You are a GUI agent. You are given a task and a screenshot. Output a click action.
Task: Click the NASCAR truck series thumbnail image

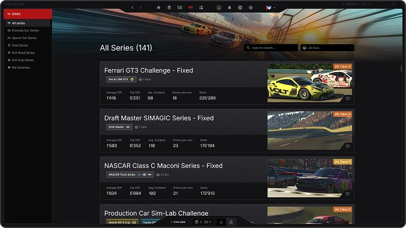coord(310,178)
